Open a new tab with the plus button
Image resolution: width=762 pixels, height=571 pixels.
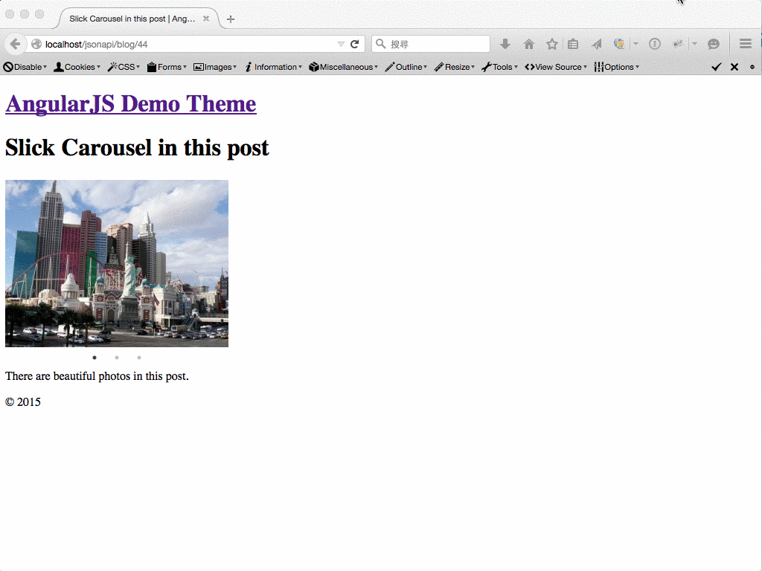(231, 19)
